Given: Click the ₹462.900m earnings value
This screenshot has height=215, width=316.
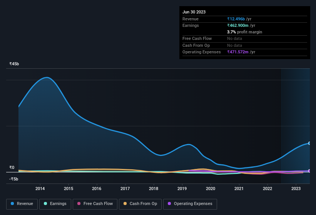Looking at the screenshot, I should click(x=237, y=25).
